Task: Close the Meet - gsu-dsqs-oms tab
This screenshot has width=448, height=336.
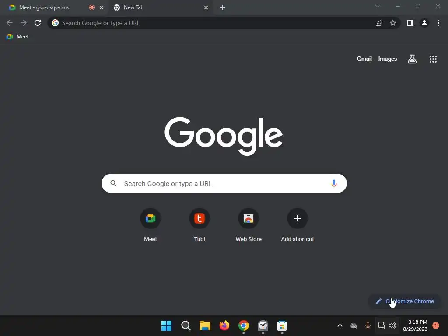Action: click(x=101, y=7)
